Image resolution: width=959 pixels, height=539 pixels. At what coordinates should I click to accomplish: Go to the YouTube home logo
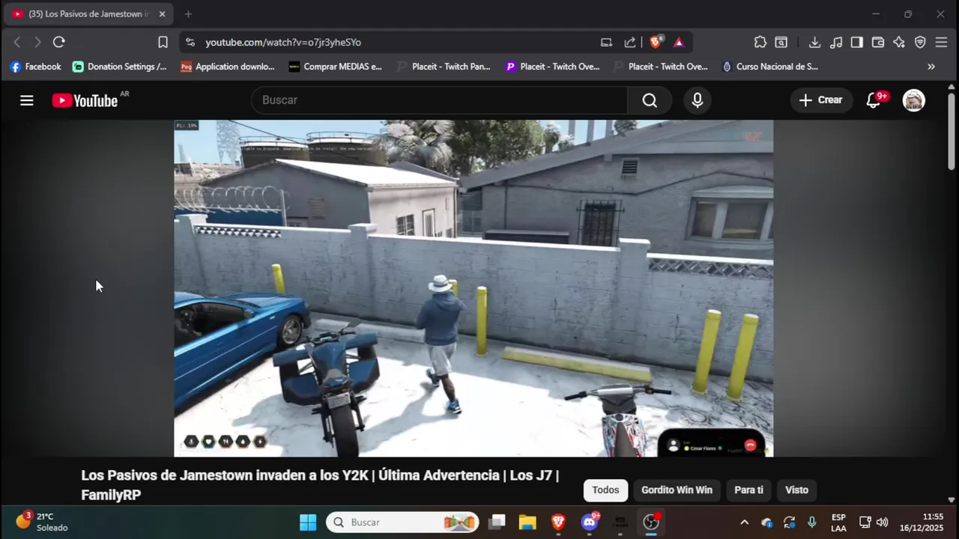tap(85, 100)
